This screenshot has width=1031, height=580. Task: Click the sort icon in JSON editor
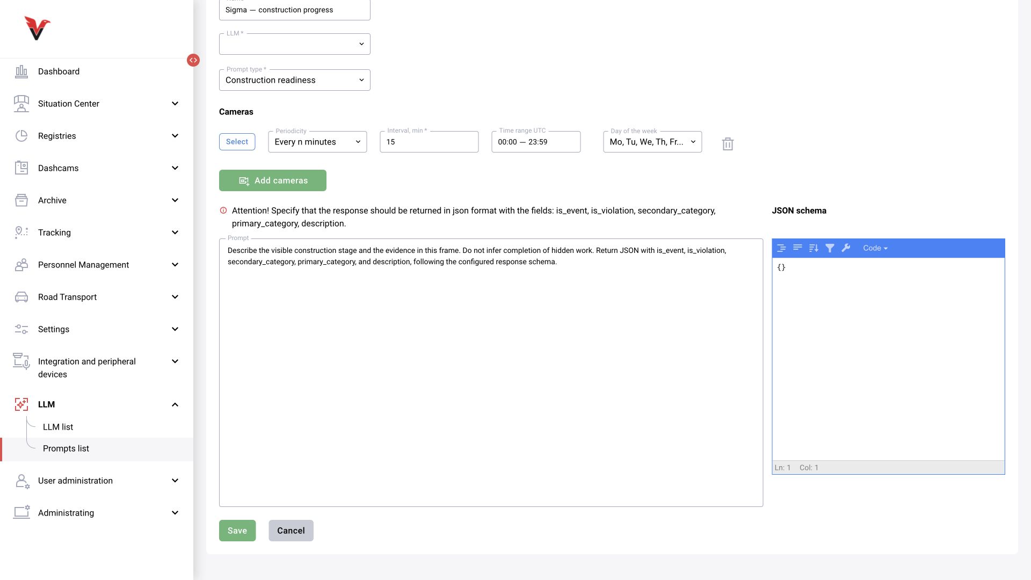pos(814,248)
